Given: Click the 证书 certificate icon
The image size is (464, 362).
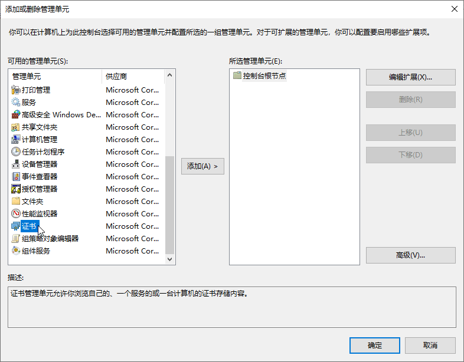Looking at the screenshot, I should coord(16,226).
